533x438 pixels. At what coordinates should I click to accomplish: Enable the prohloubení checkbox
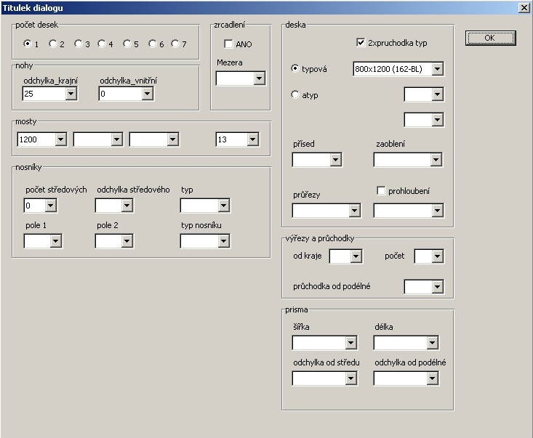point(380,190)
